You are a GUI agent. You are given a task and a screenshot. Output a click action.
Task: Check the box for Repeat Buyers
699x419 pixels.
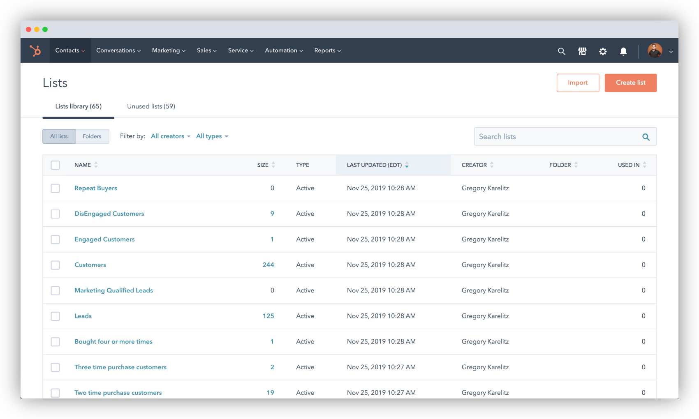click(x=55, y=188)
